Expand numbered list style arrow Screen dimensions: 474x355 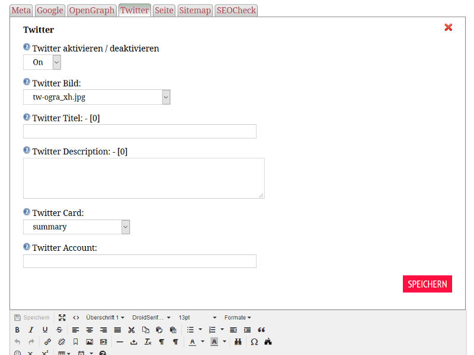tap(222, 330)
